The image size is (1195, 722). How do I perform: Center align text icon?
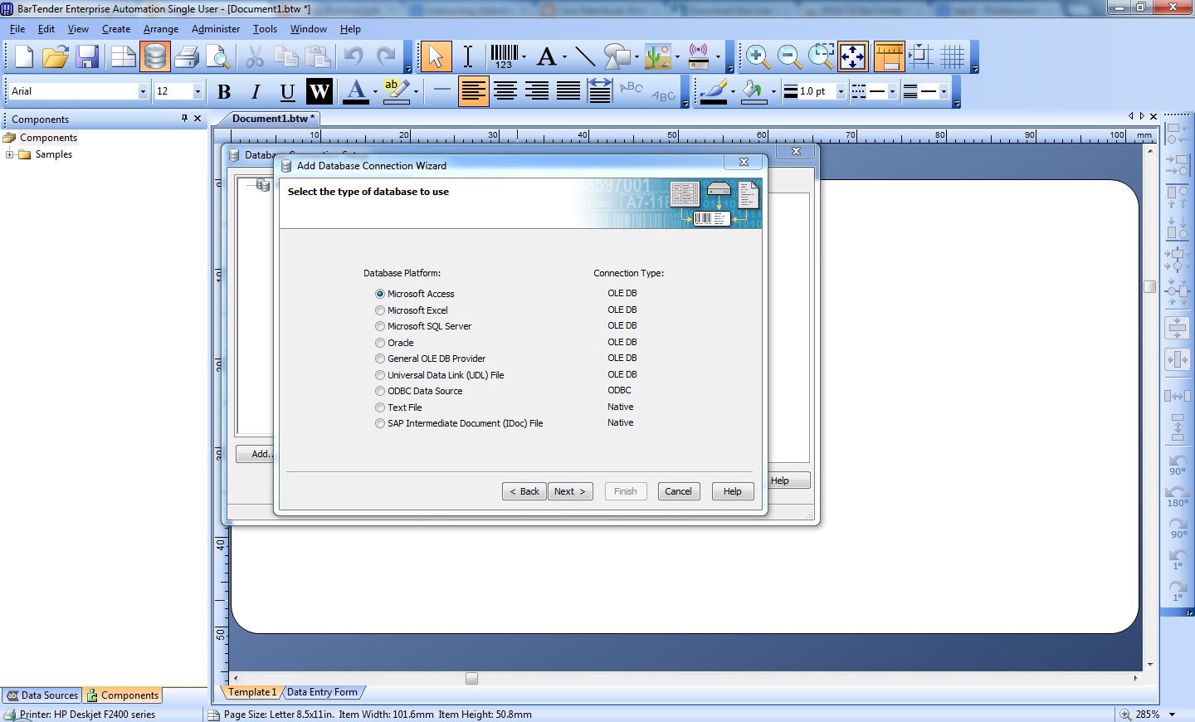tap(505, 91)
